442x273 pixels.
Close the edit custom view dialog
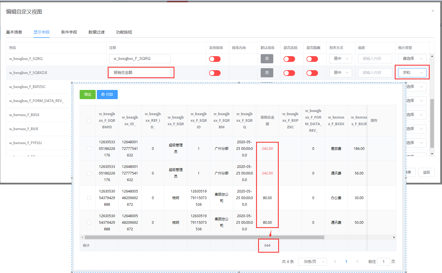point(433,11)
